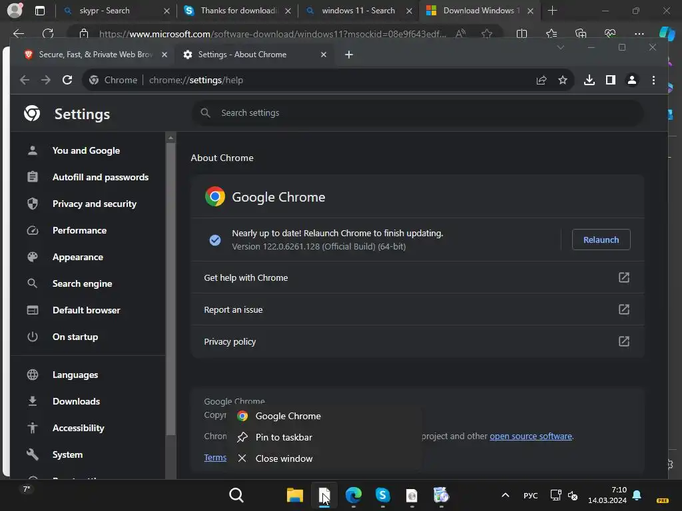
Task: Open File Explorer from taskbar
Action: click(x=294, y=495)
